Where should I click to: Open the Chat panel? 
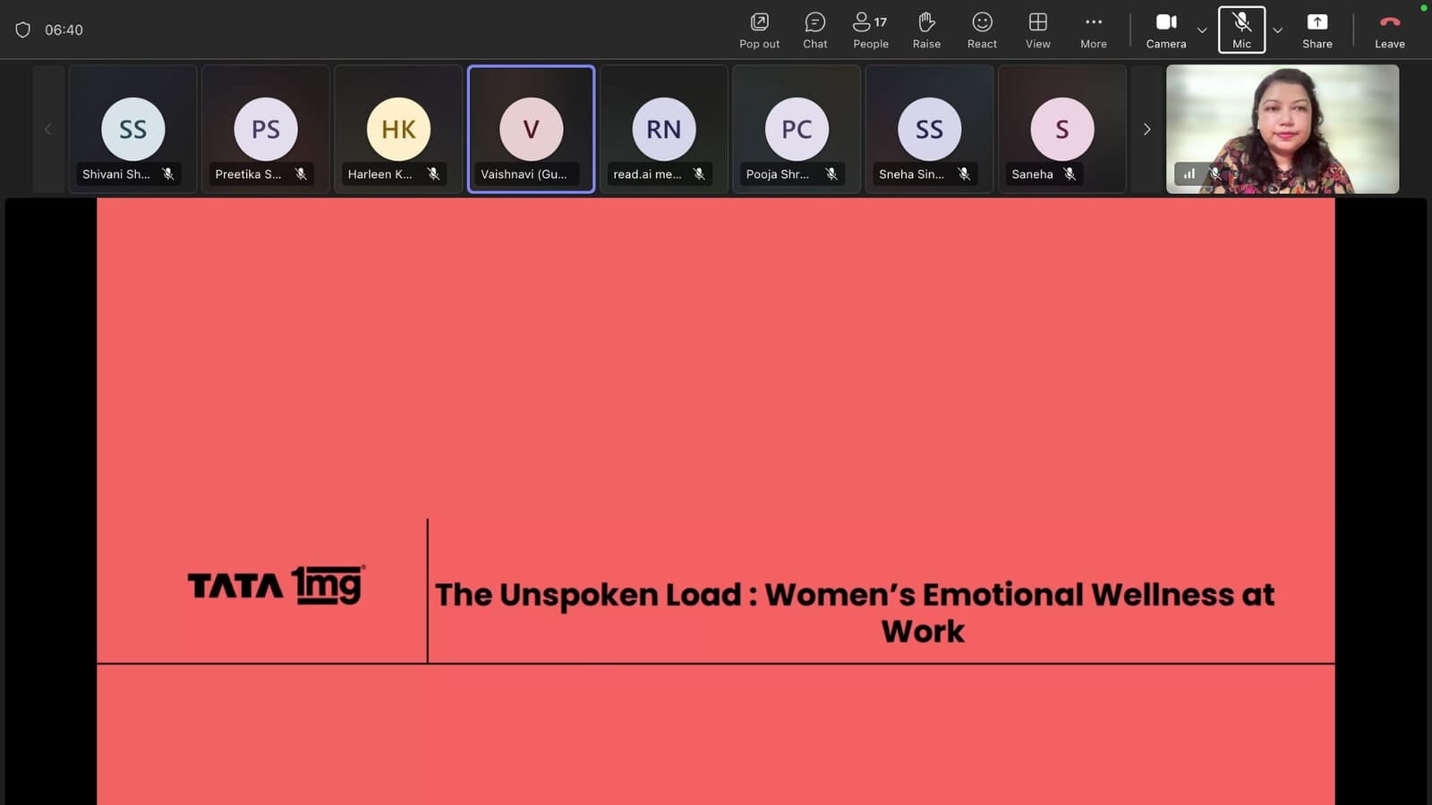[814, 30]
